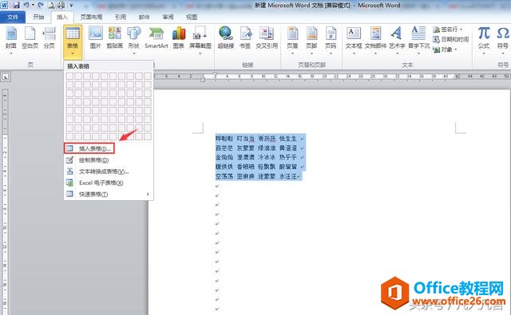Click the top-left cell in table grid
Screen dimensions: 511x315
point(69,76)
